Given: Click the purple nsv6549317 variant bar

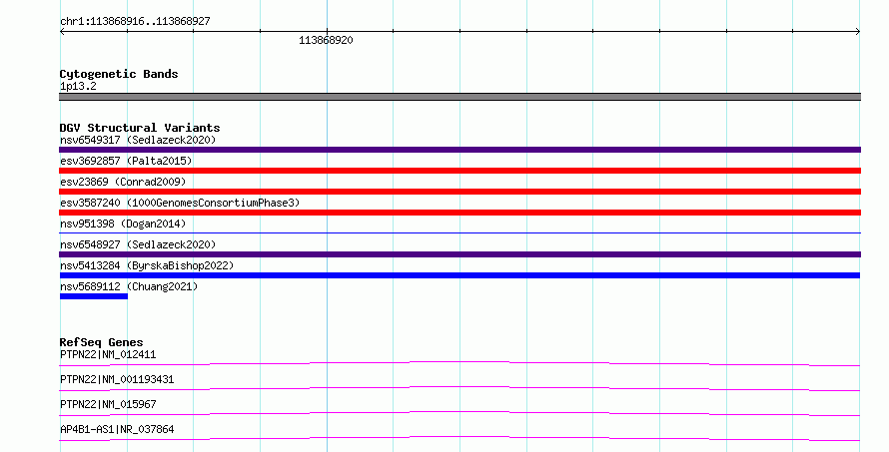Looking at the screenshot, I should 459,150.
